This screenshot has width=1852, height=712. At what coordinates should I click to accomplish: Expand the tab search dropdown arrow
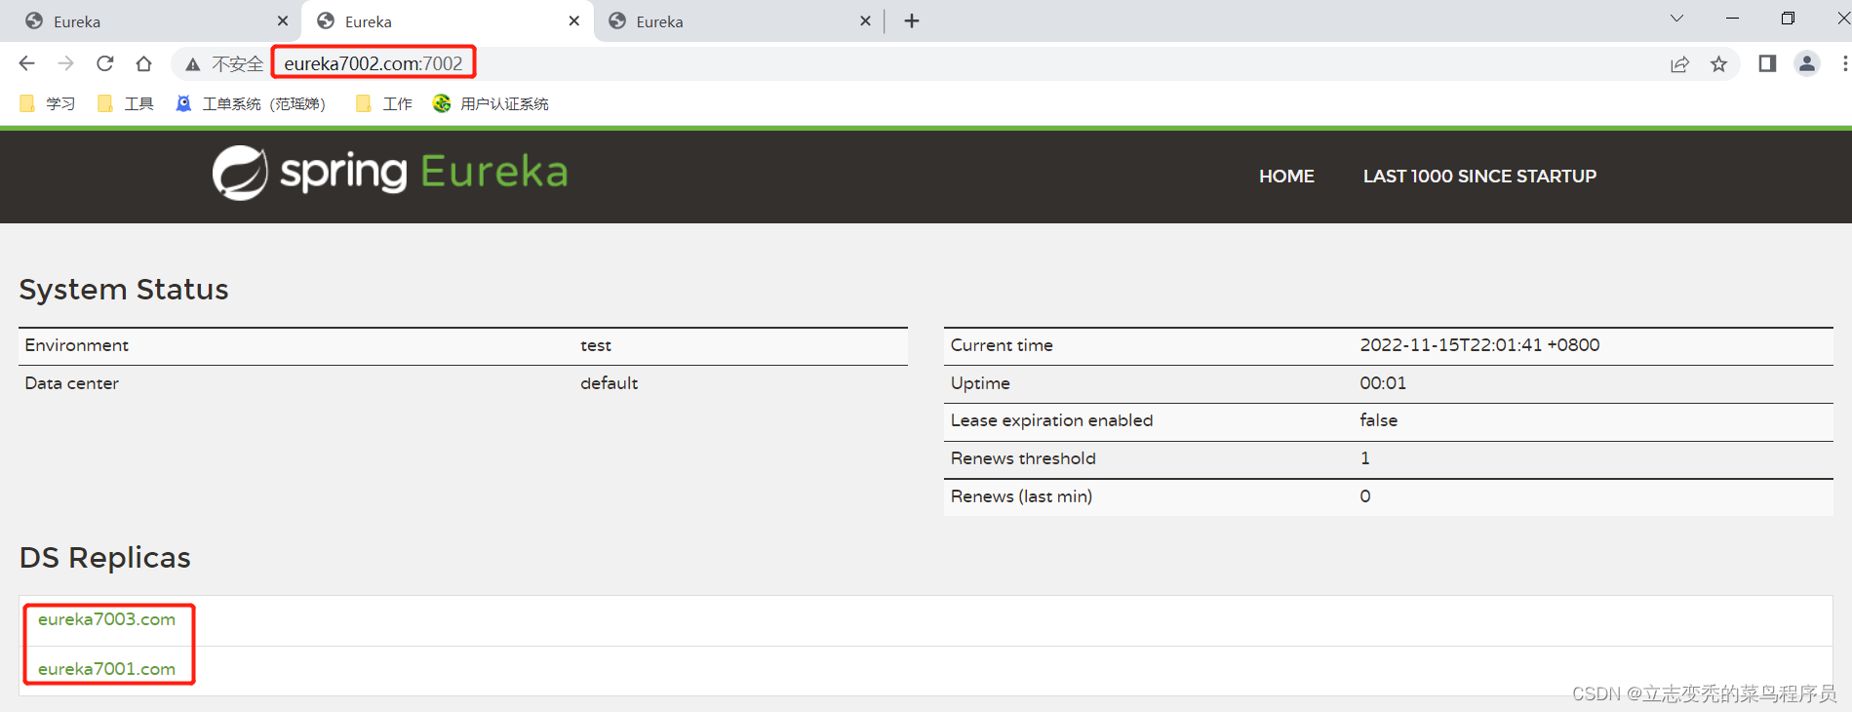pyautogui.click(x=1676, y=19)
